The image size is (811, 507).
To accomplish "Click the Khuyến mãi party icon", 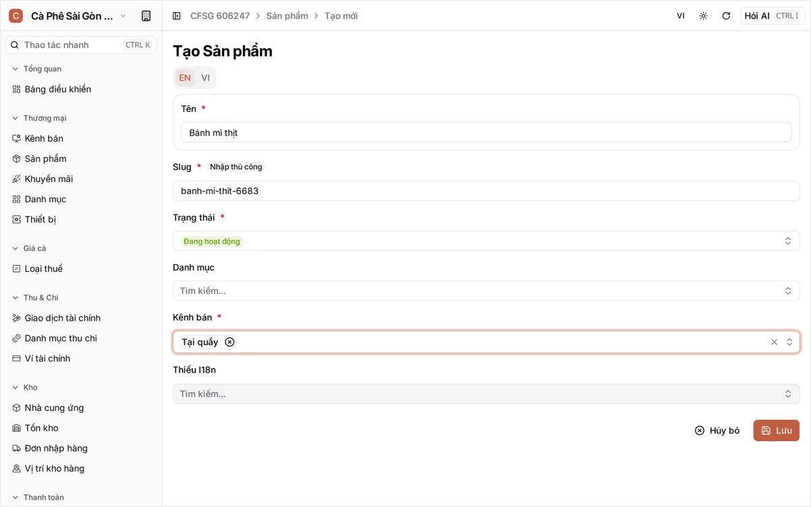I will click(17, 179).
